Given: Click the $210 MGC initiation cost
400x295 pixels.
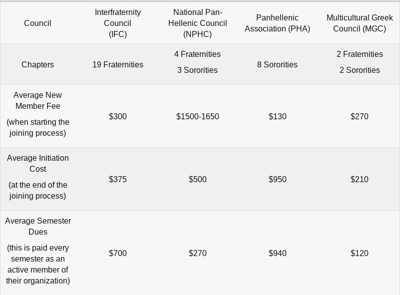Looking at the screenshot, I should coord(360,179).
